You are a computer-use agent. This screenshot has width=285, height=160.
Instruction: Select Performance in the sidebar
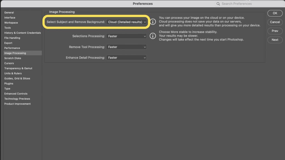coord(12,48)
